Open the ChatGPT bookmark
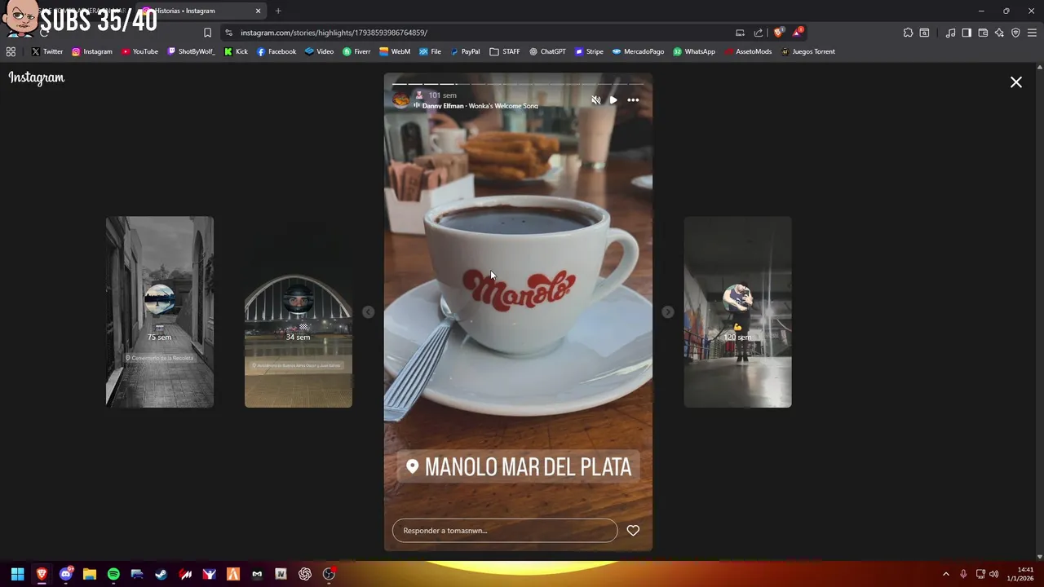Viewport: 1044px width, 587px height. tap(547, 51)
